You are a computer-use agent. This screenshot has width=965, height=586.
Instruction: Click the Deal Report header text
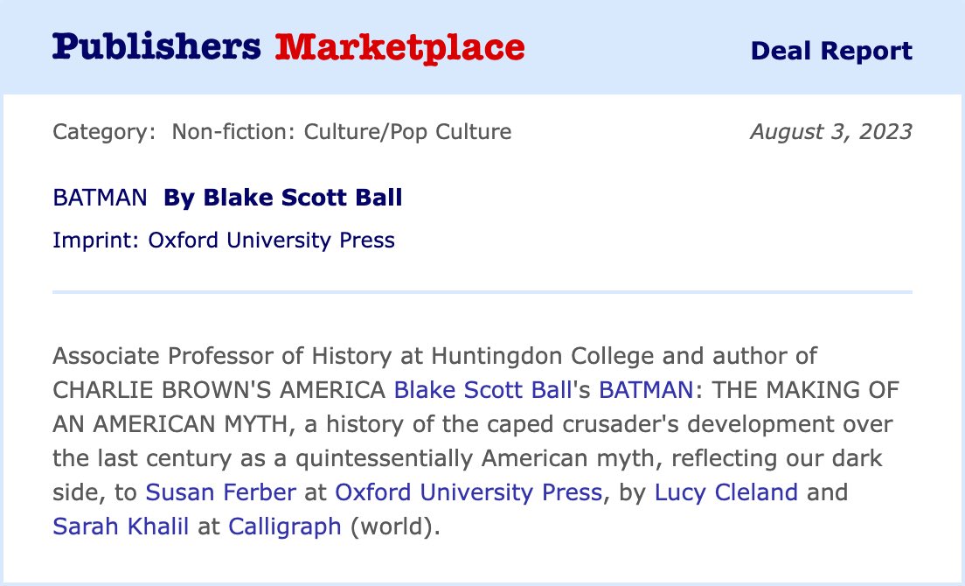(831, 51)
